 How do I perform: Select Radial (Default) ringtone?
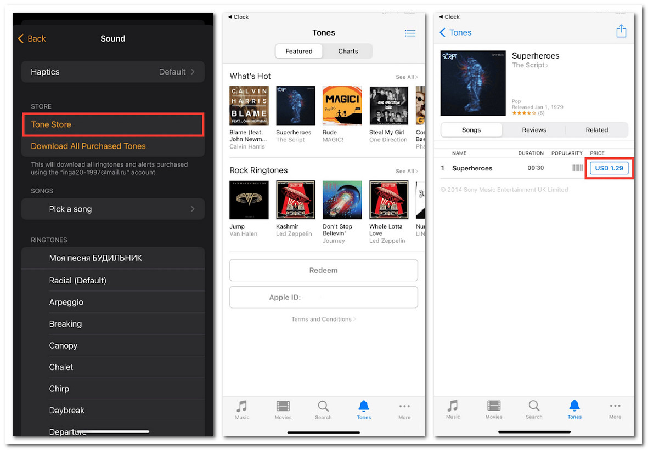coord(77,280)
